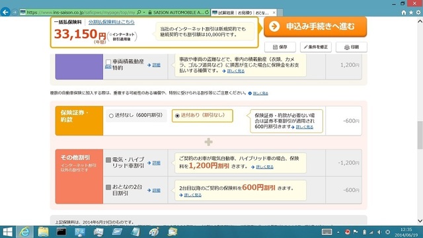Click the 保存 button
423x238 pixels.
(x=280, y=47)
